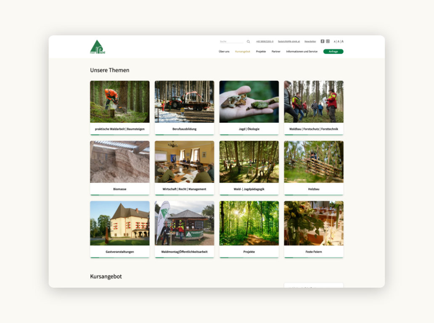
Task: Click in the Suche search field
Action: tap(232, 42)
